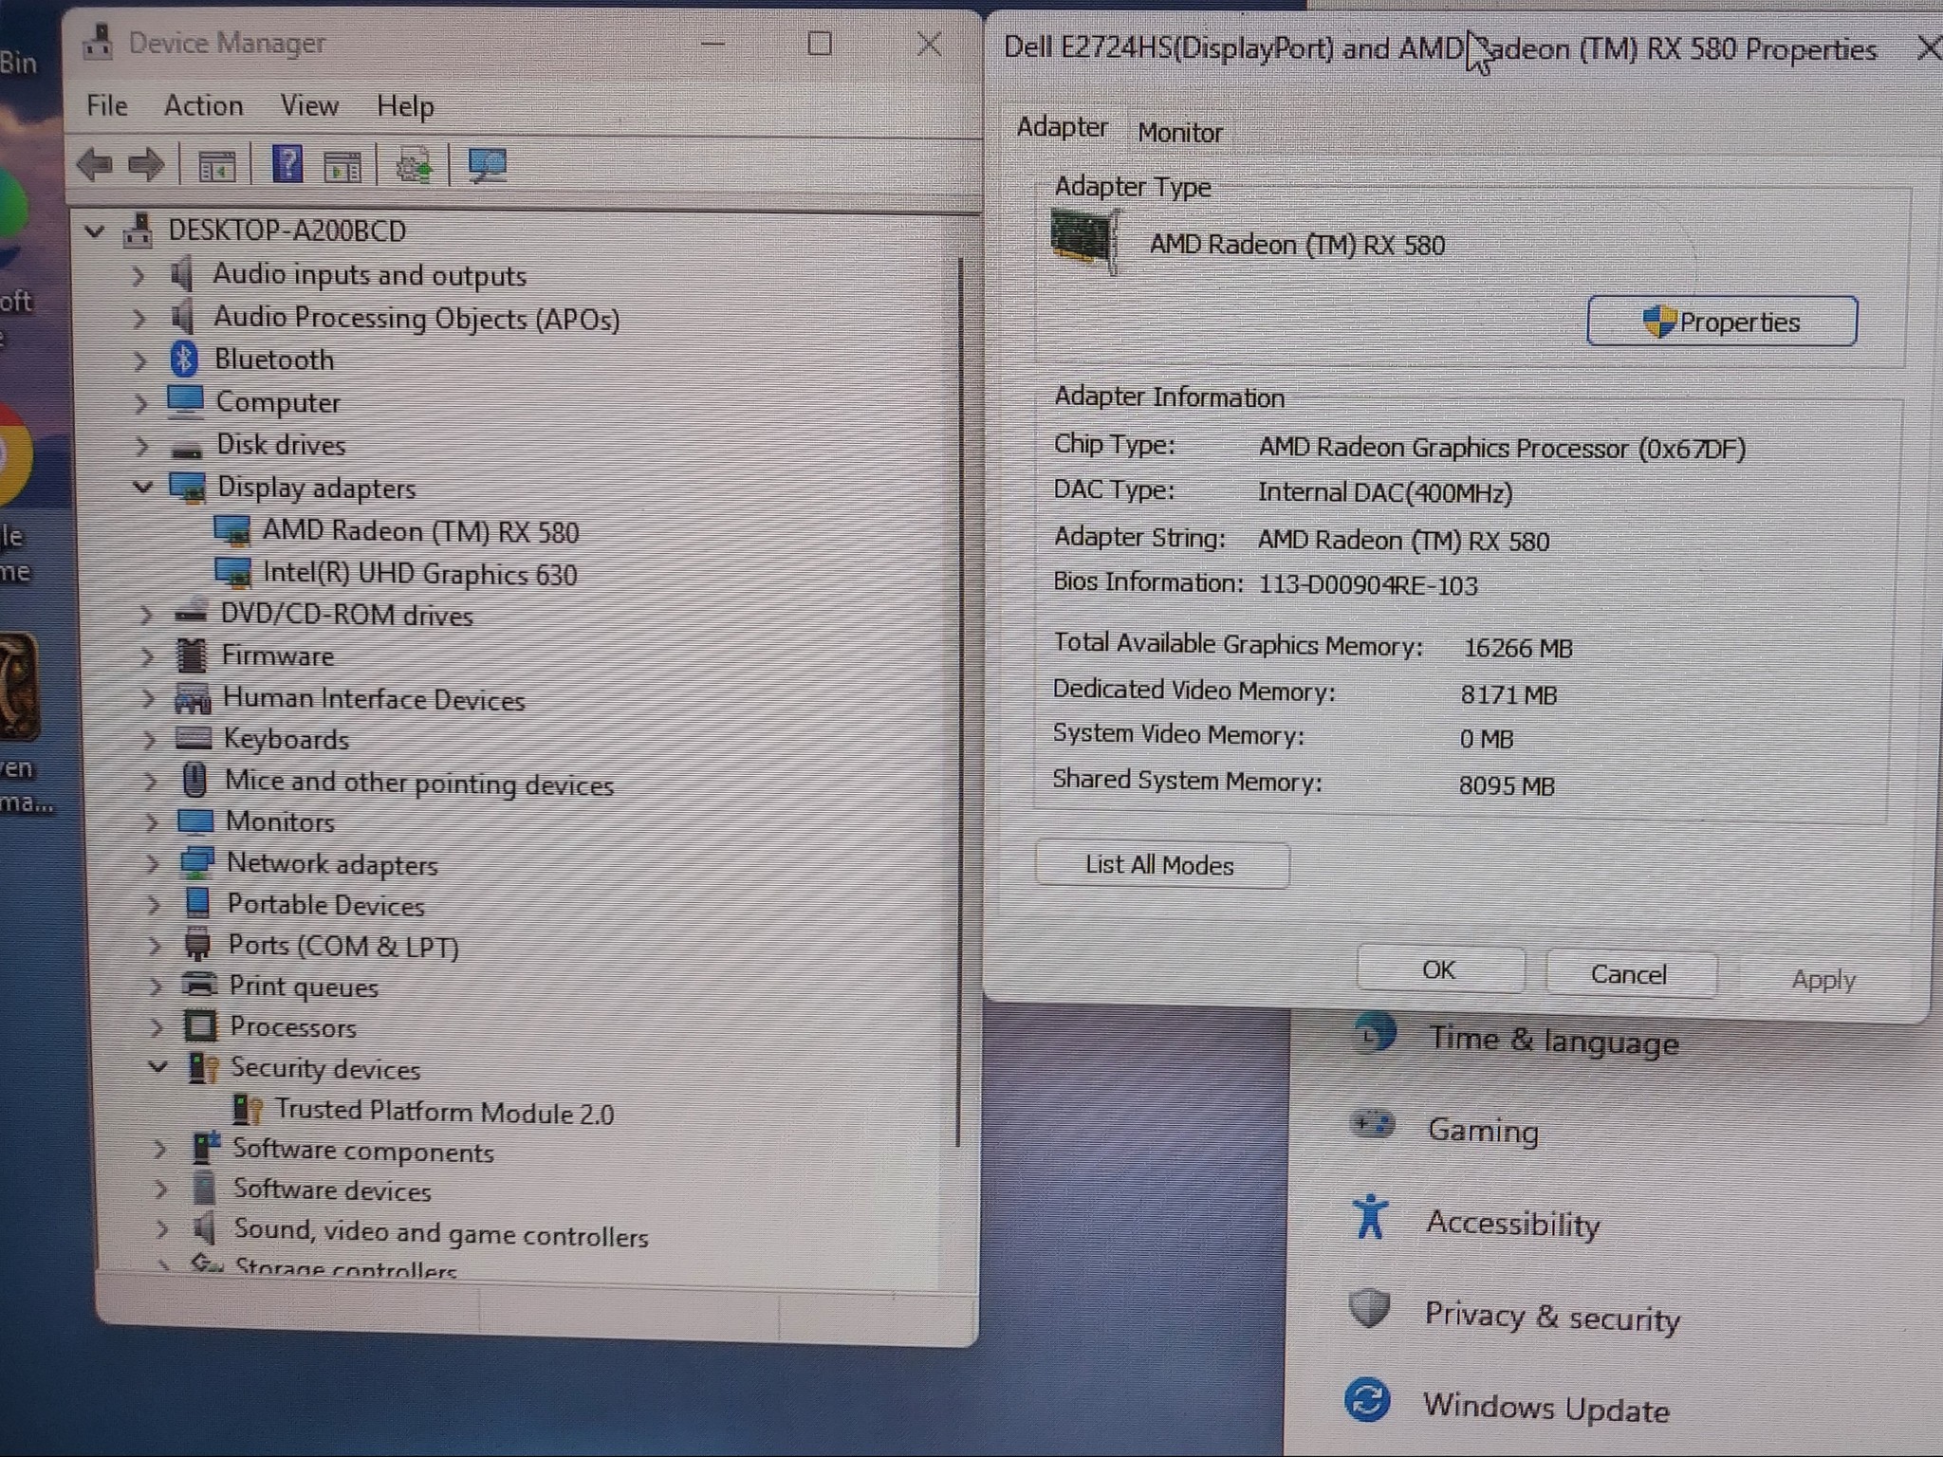Viewport: 1943px width, 1457px height.
Task: Click the Display adapters category icon
Action: 187,488
